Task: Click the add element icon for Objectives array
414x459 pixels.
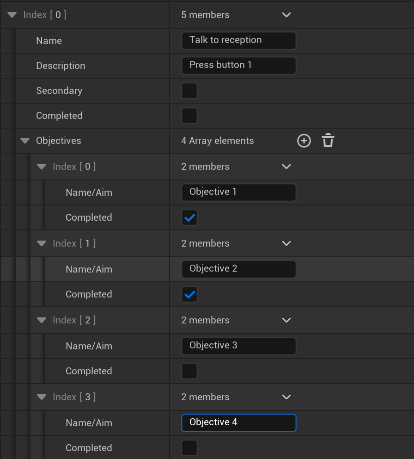Action: click(304, 141)
